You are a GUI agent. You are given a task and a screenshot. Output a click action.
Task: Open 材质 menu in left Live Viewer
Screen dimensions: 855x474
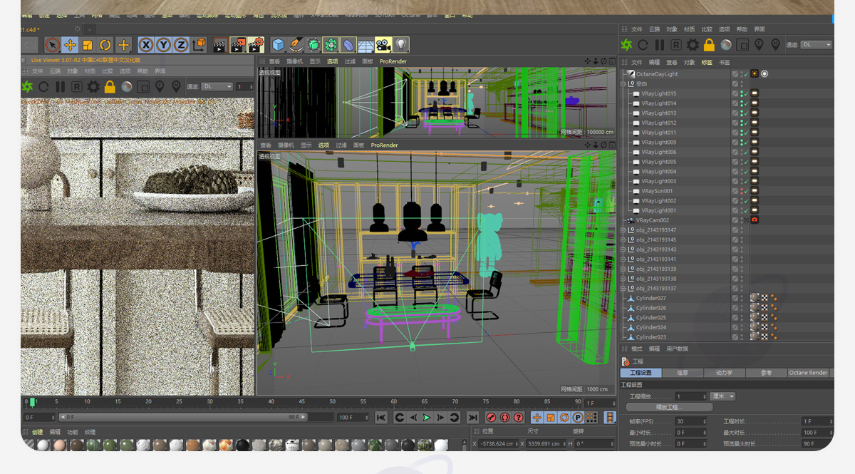[90, 71]
